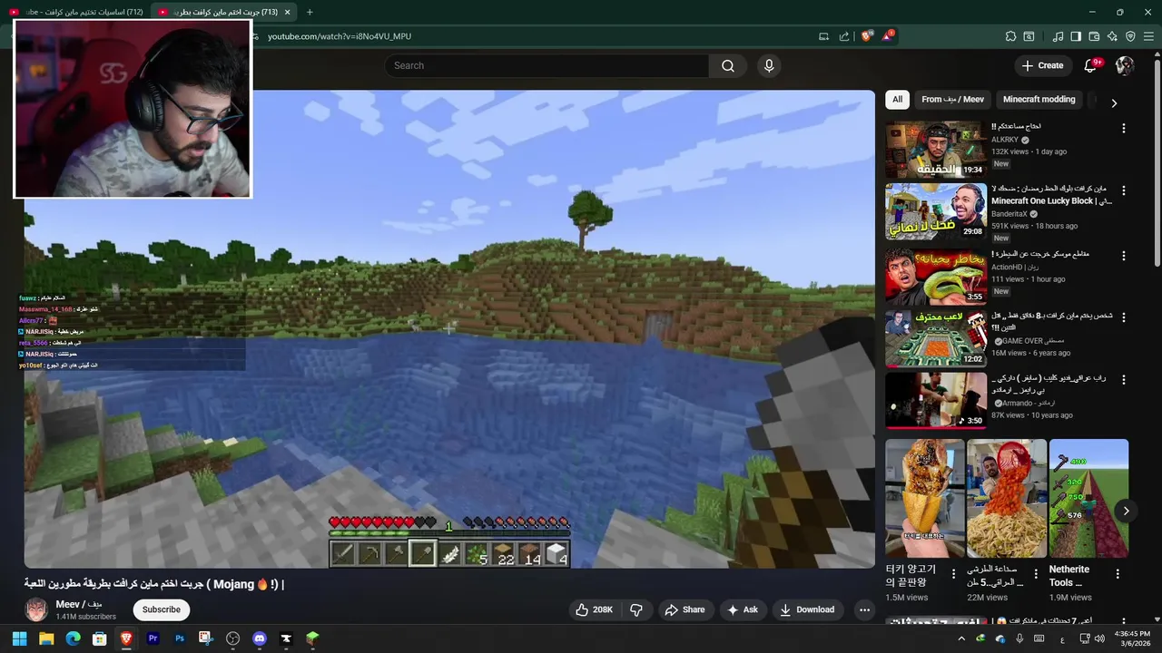Screen dimensions: 1162x653
Task: Click the volume speaker tray icon
Action: [1099, 638]
